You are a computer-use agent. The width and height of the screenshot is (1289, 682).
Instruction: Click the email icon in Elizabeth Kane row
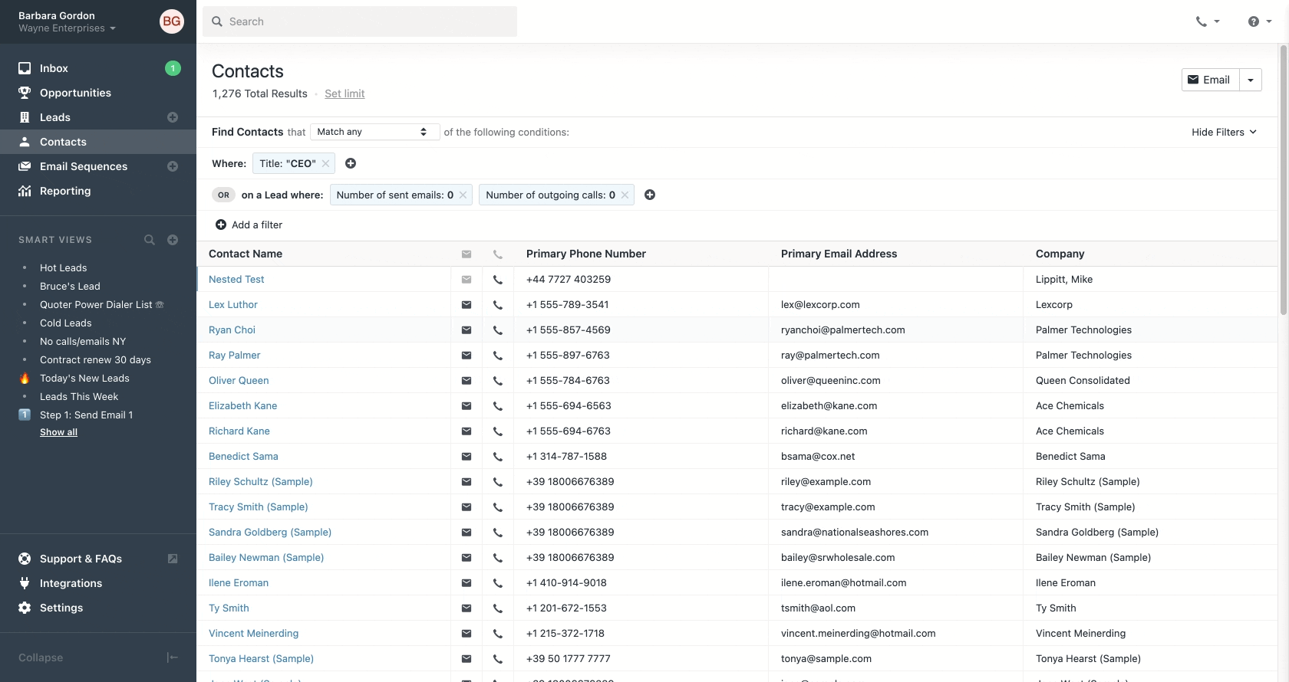(x=466, y=406)
